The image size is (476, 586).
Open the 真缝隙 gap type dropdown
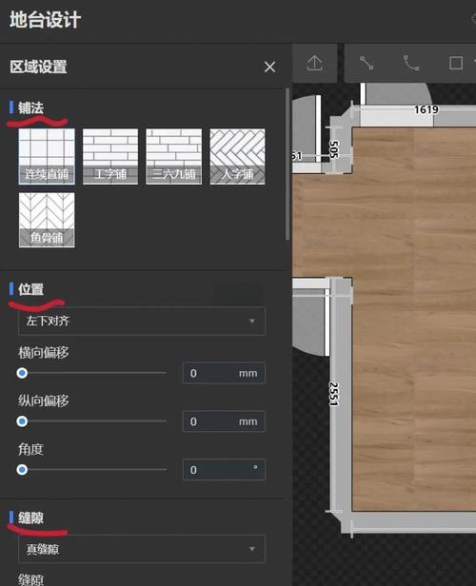click(142, 549)
